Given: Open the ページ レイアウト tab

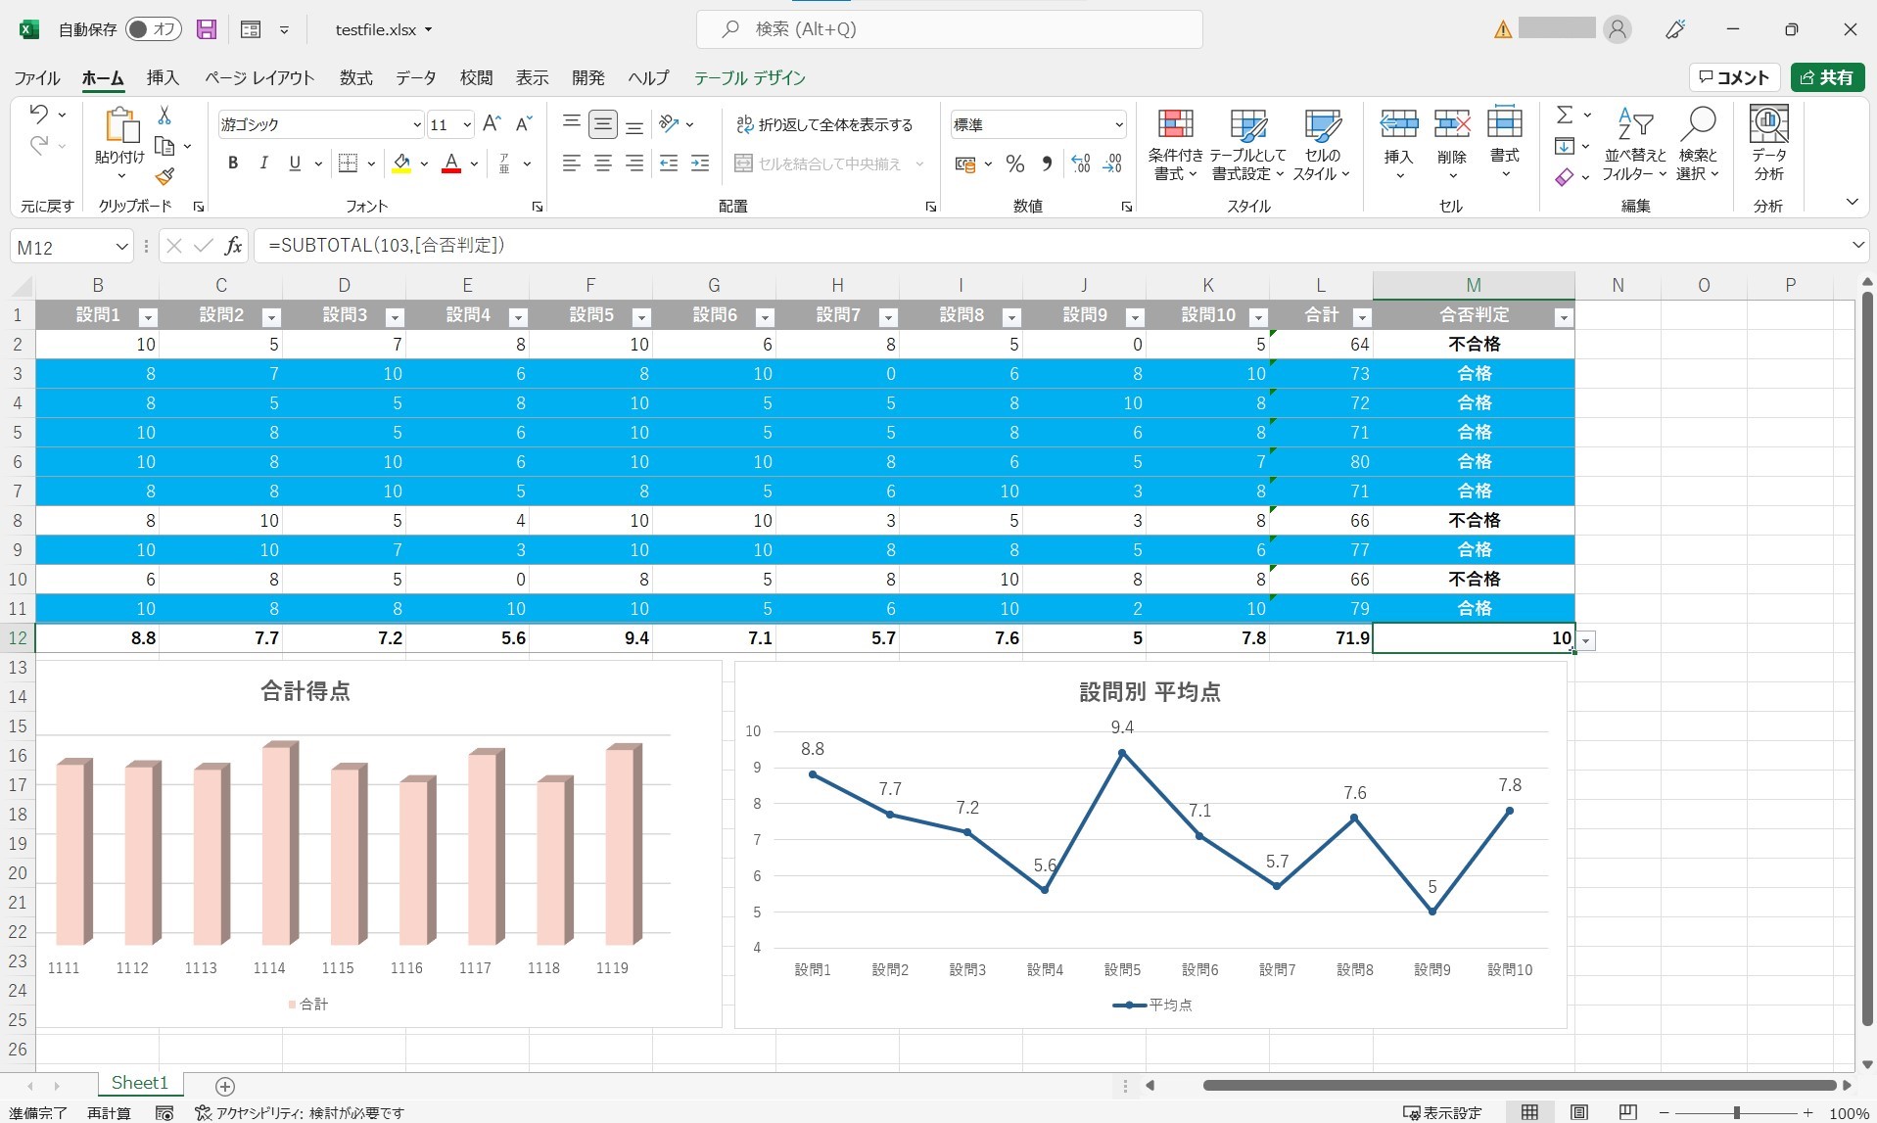Looking at the screenshot, I should point(259,78).
